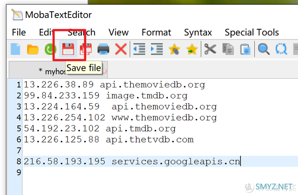Click line 6 text api.thetvdb.com
The width and height of the screenshot is (298, 195).
point(149,139)
